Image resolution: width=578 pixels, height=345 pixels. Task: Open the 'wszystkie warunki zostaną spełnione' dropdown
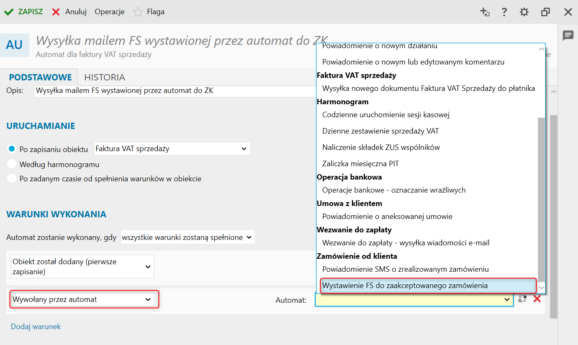pos(187,237)
